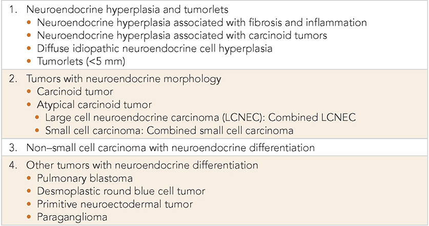
Task: Click "Desmoplastic round blue cell tumor"
Action: [x=121, y=192]
